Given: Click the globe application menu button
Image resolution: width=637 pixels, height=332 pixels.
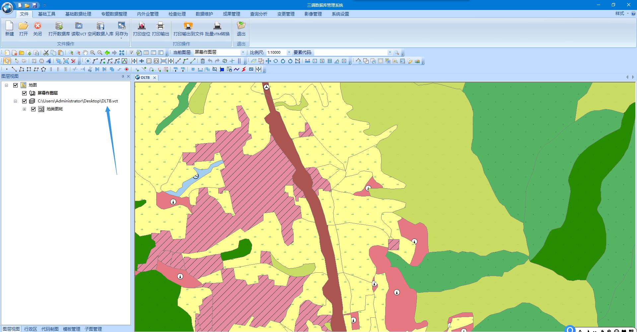Looking at the screenshot, I should pyautogui.click(x=7, y=8).
